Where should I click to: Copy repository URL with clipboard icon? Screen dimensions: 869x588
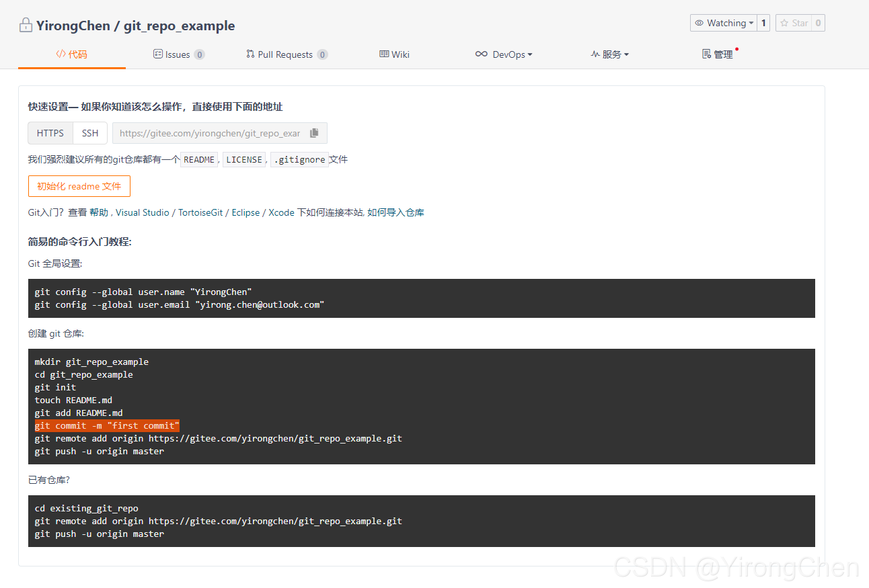(x=314, y=133)
